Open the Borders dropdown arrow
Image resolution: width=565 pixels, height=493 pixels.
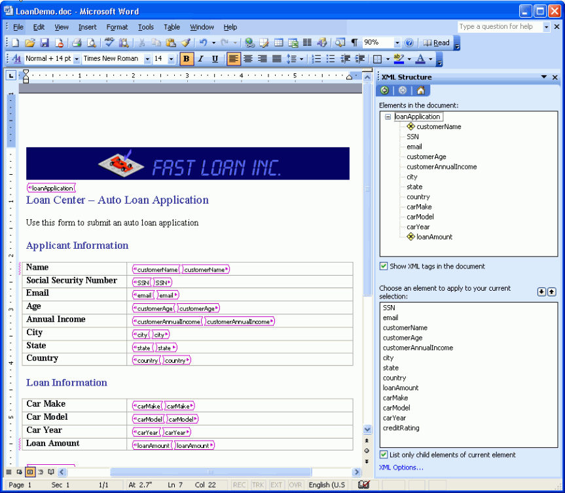pyautogui.click(x=388, y=59)
